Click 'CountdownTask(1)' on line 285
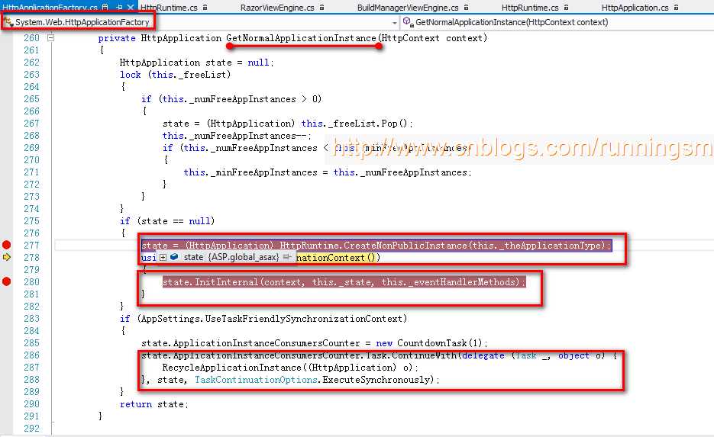 pos(439,343)
